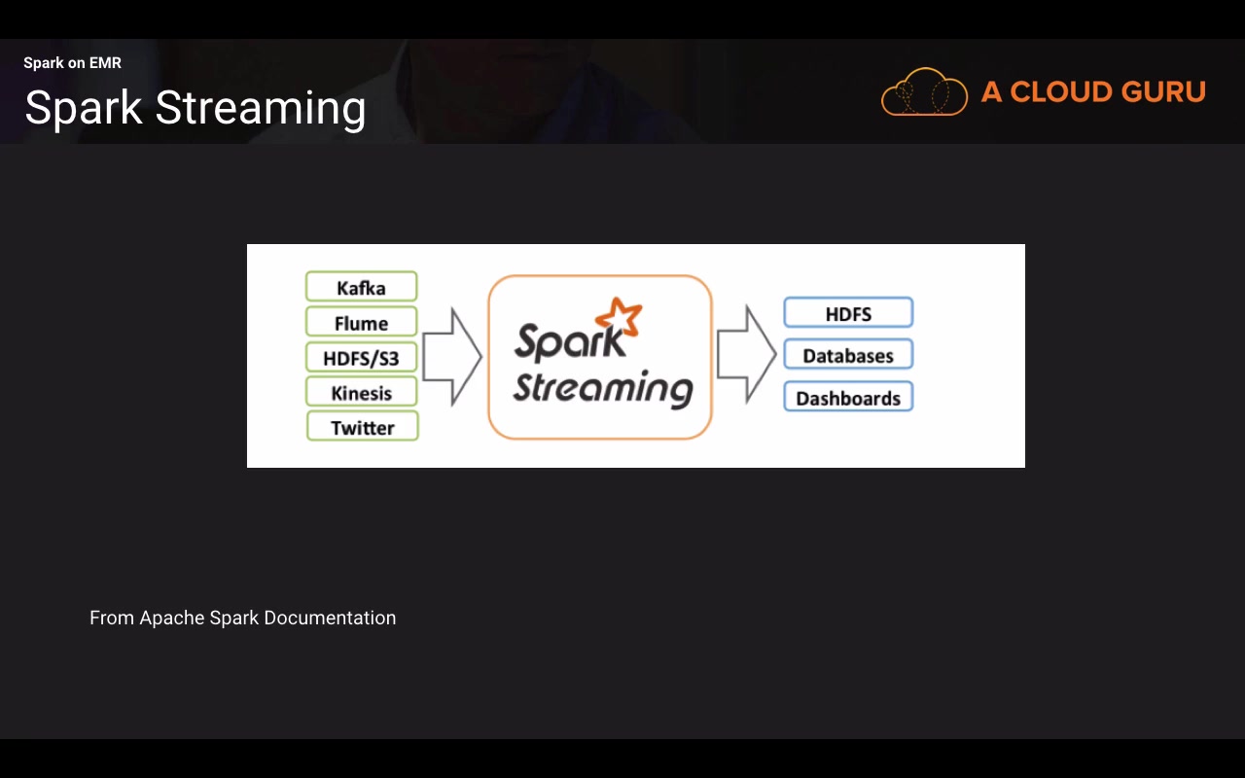Click the Spark Streaming slide title
Image resolution: width=1245 pixels, height=778 pixels.
tap(196, 108)
